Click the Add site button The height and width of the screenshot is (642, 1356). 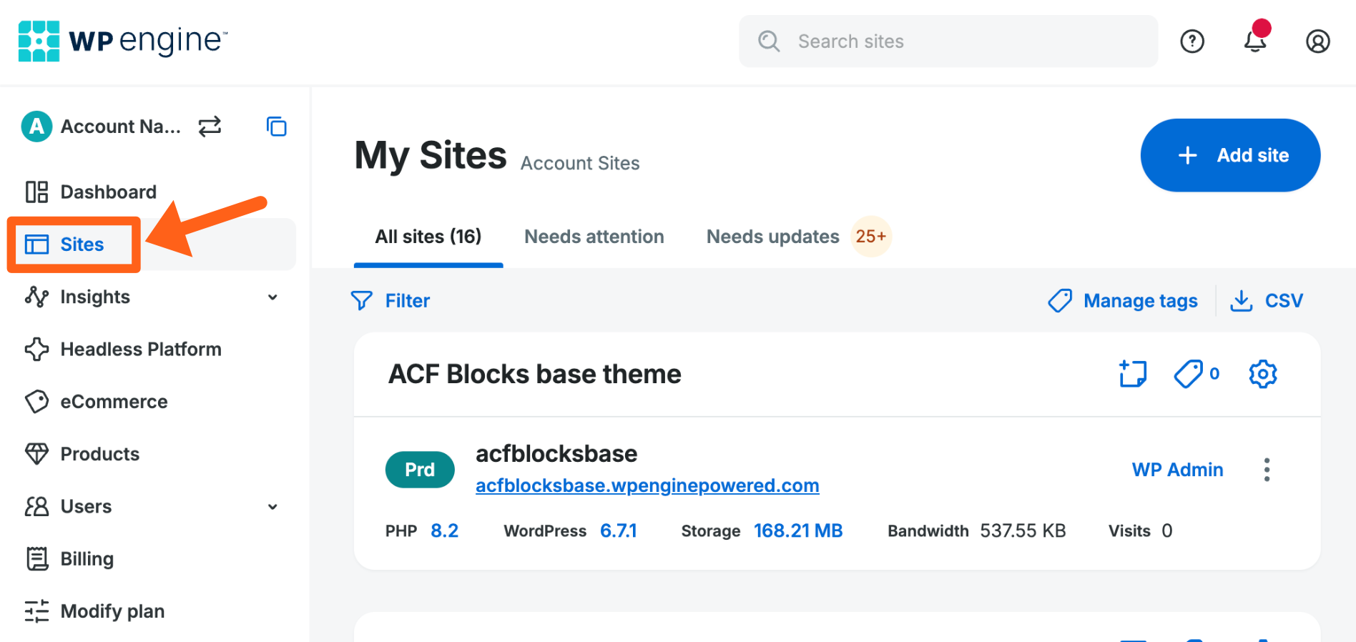pos(1229,155)
